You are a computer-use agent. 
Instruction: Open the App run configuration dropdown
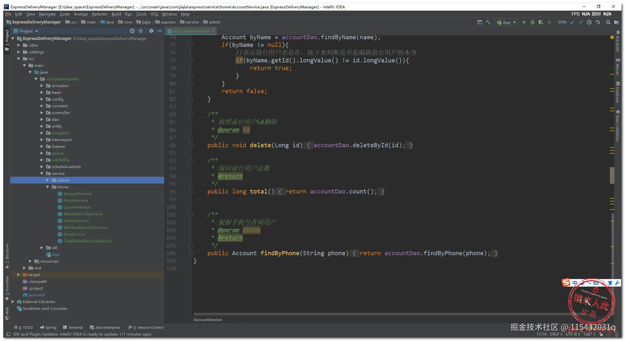[507, 22]
